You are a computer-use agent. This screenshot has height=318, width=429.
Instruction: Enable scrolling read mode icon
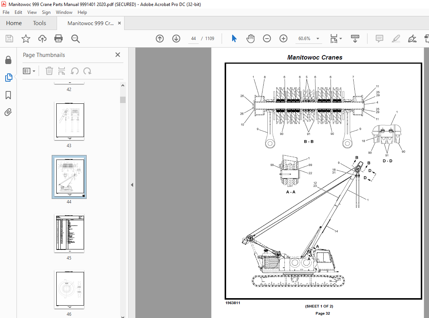[355, 39]
